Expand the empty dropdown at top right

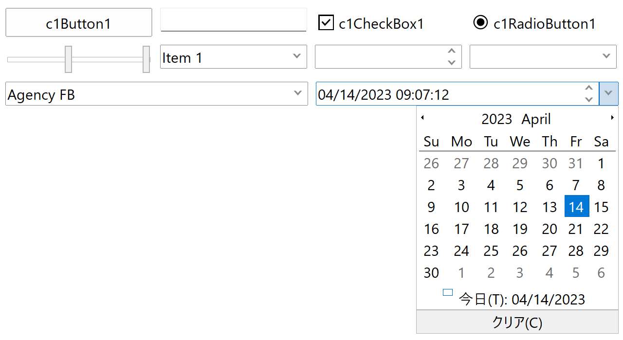[x=606, y=56]
